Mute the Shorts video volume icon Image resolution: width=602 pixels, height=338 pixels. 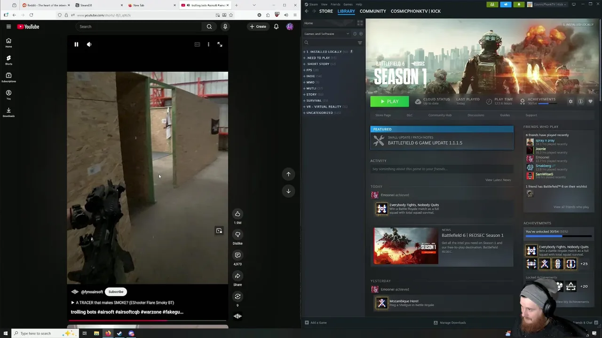pyautogui.click(x=89, y=45)
